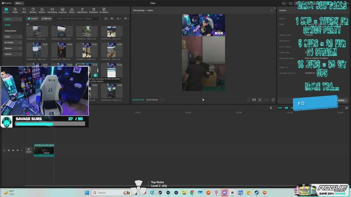Show the preview in fullscreen

pyautogui.click(x=273, y=100)
